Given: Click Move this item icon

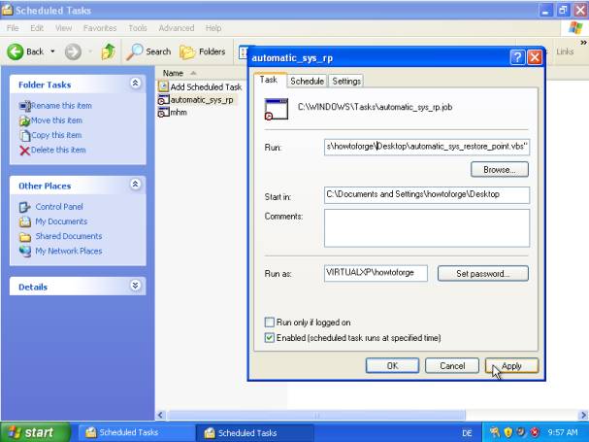Looking at the screenshot, I should (x=25, y=120).
